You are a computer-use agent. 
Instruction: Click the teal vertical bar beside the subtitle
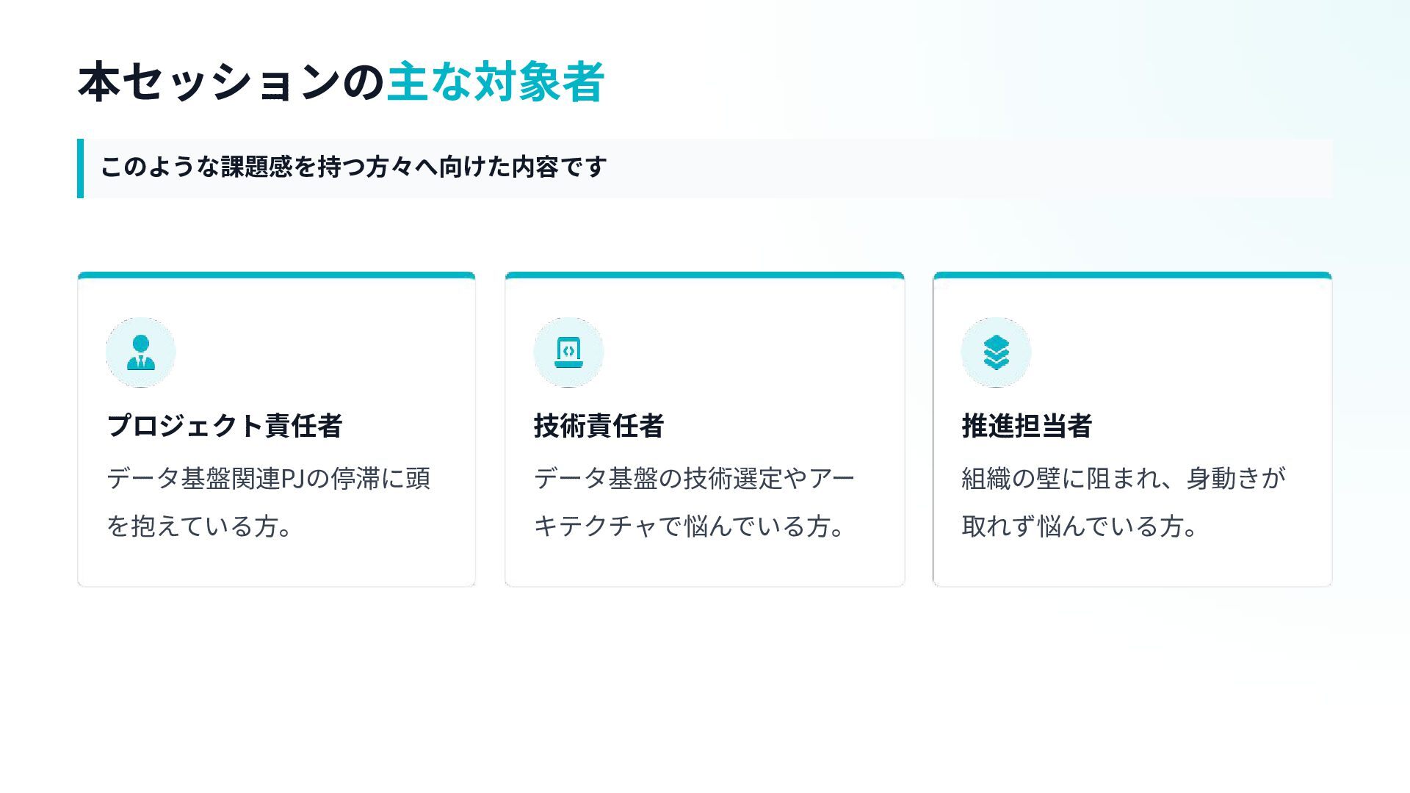[x=80, y=168]
